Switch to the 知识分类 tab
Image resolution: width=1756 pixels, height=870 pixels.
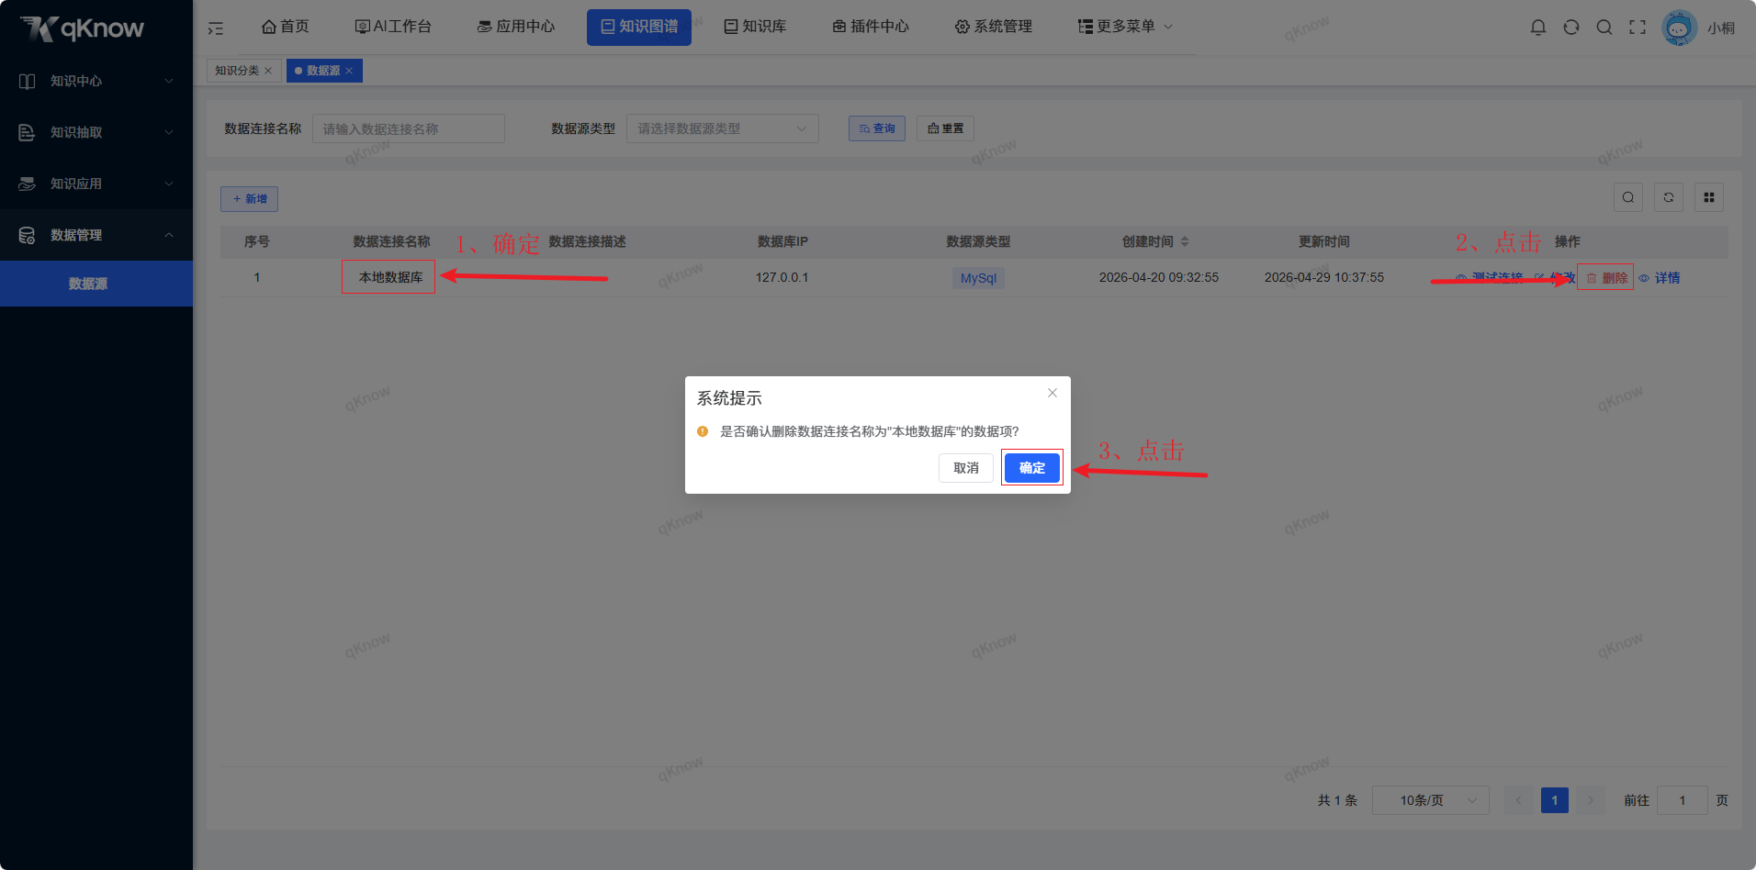pos(237,71)
